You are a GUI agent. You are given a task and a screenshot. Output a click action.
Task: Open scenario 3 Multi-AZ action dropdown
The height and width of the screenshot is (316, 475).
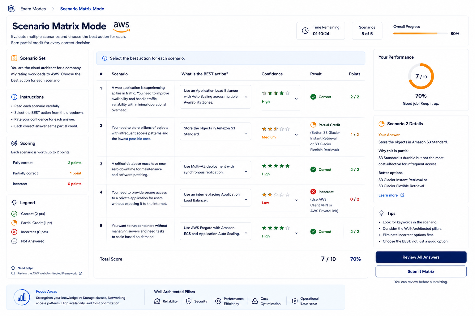[x=215, y=169]
